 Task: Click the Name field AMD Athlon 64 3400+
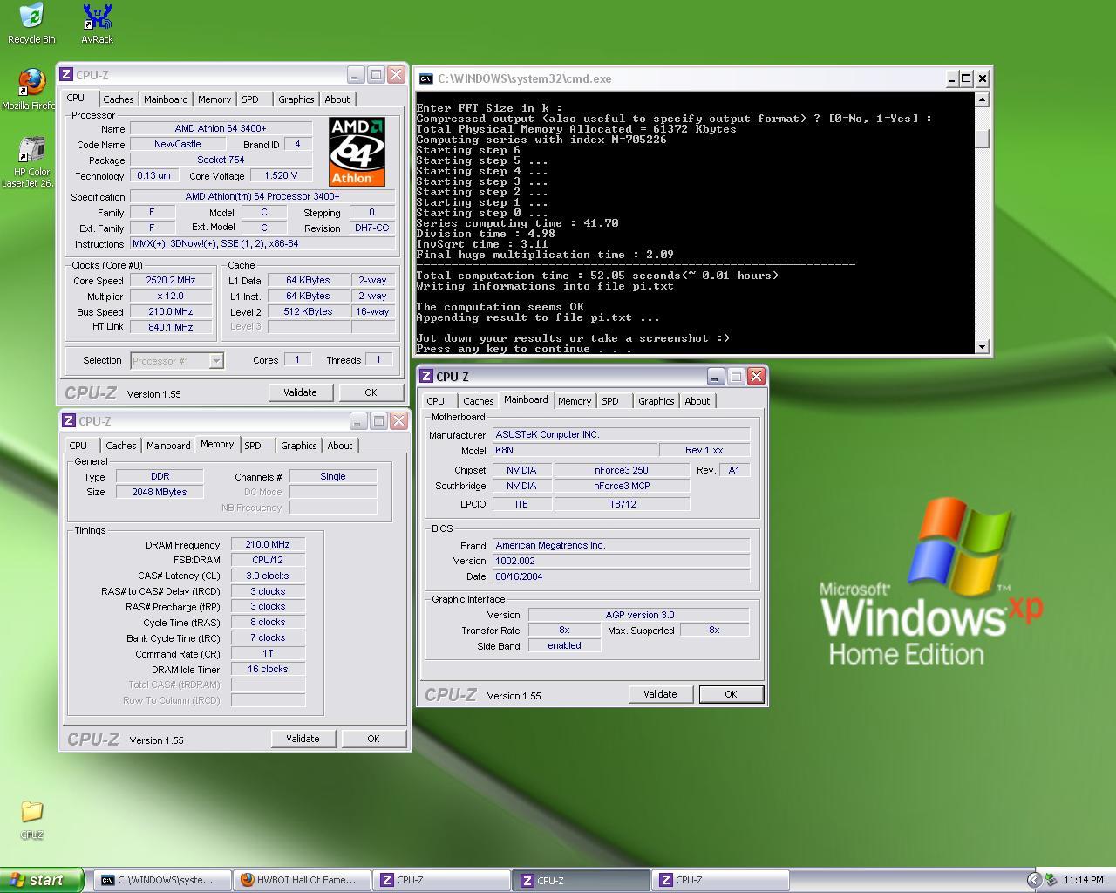click(x=221, y=128)
